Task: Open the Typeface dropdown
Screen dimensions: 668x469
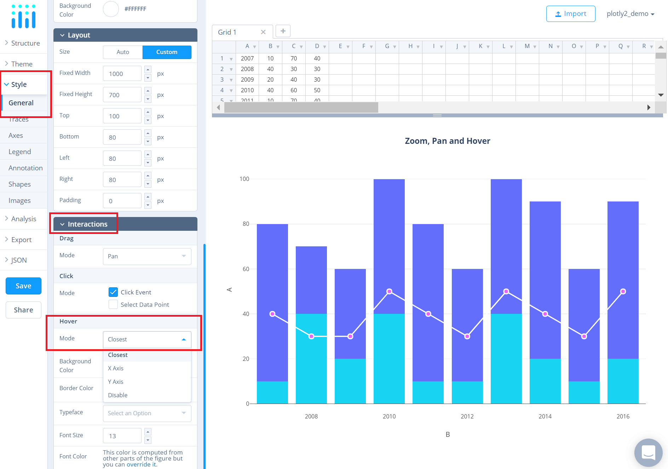Action: click(x=147, y=413)
